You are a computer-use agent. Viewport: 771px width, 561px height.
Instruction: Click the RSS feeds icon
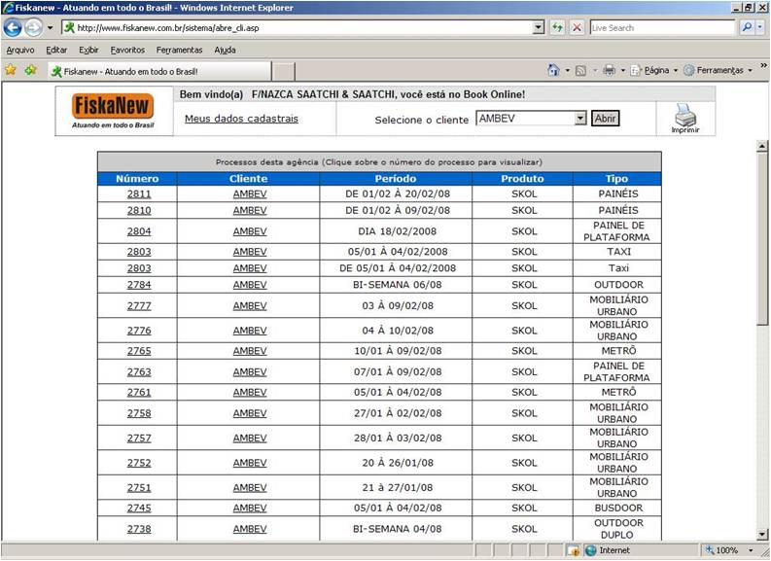(x=580, y=71)
